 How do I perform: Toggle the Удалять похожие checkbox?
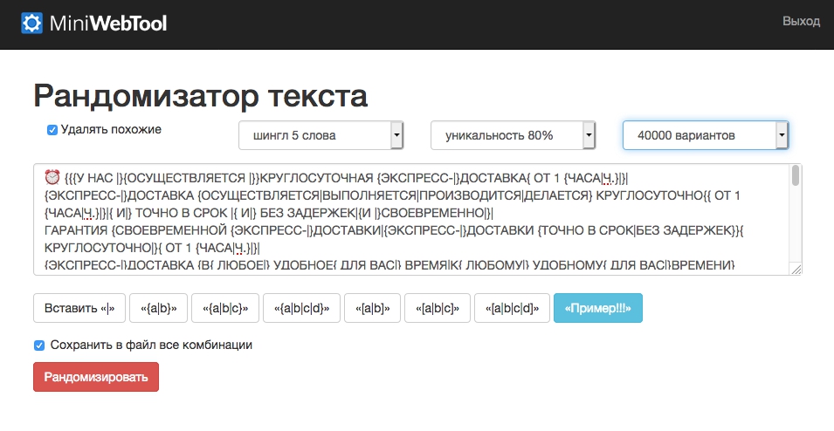point(52,130)
